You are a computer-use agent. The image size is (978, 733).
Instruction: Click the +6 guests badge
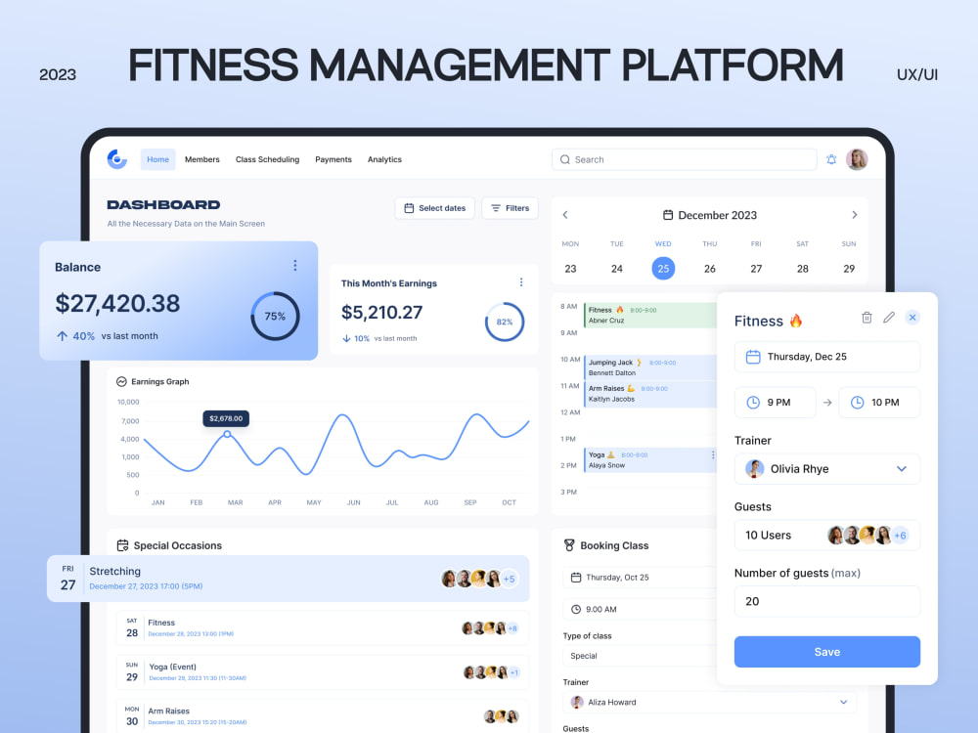tap(900, 536)
